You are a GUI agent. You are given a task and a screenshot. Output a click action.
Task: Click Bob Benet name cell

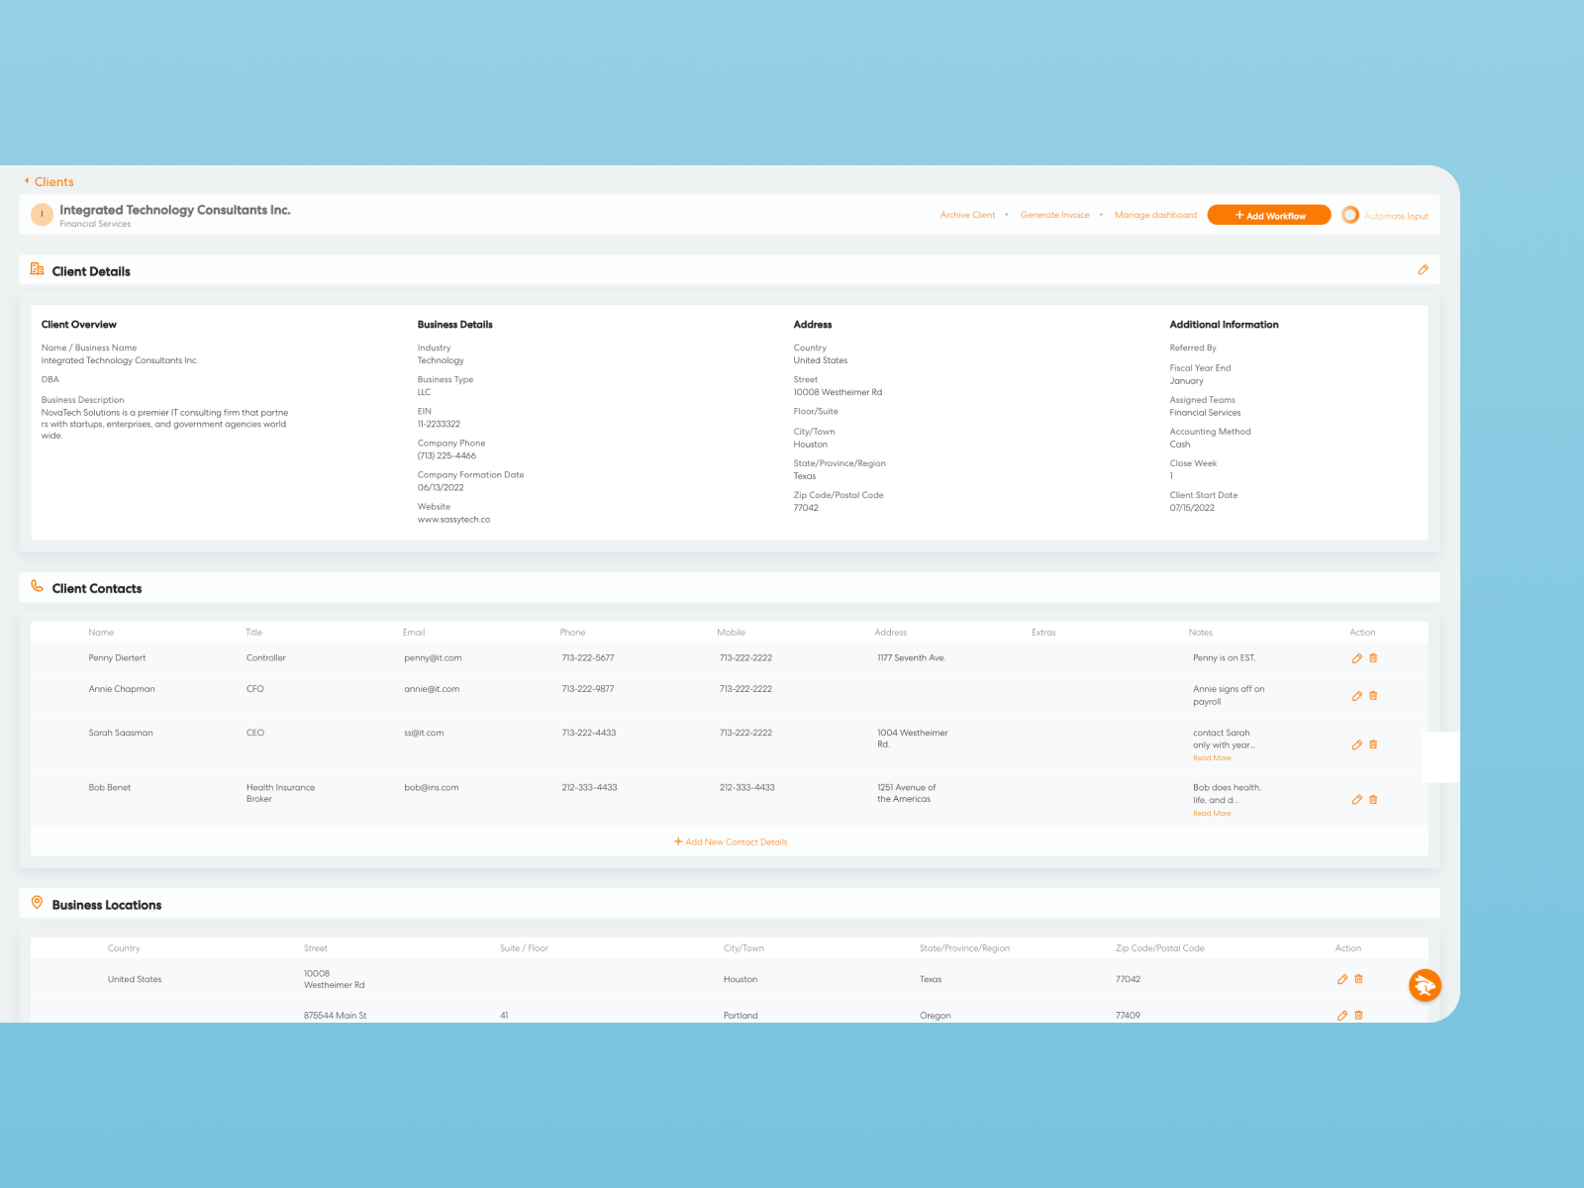tap(110, 788)
